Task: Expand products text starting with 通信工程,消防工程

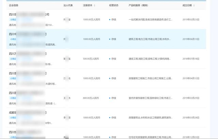Action: pyautogui.click(x=151, y=59)
